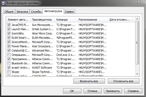The height and width of the screenshot is (97, 146).
Task: Click the Skype Technol... cell
Action: coord(42,72)
